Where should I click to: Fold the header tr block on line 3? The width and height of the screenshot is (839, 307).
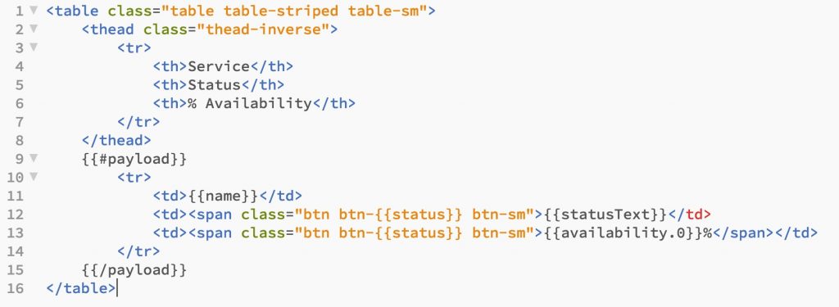point(34,47)
